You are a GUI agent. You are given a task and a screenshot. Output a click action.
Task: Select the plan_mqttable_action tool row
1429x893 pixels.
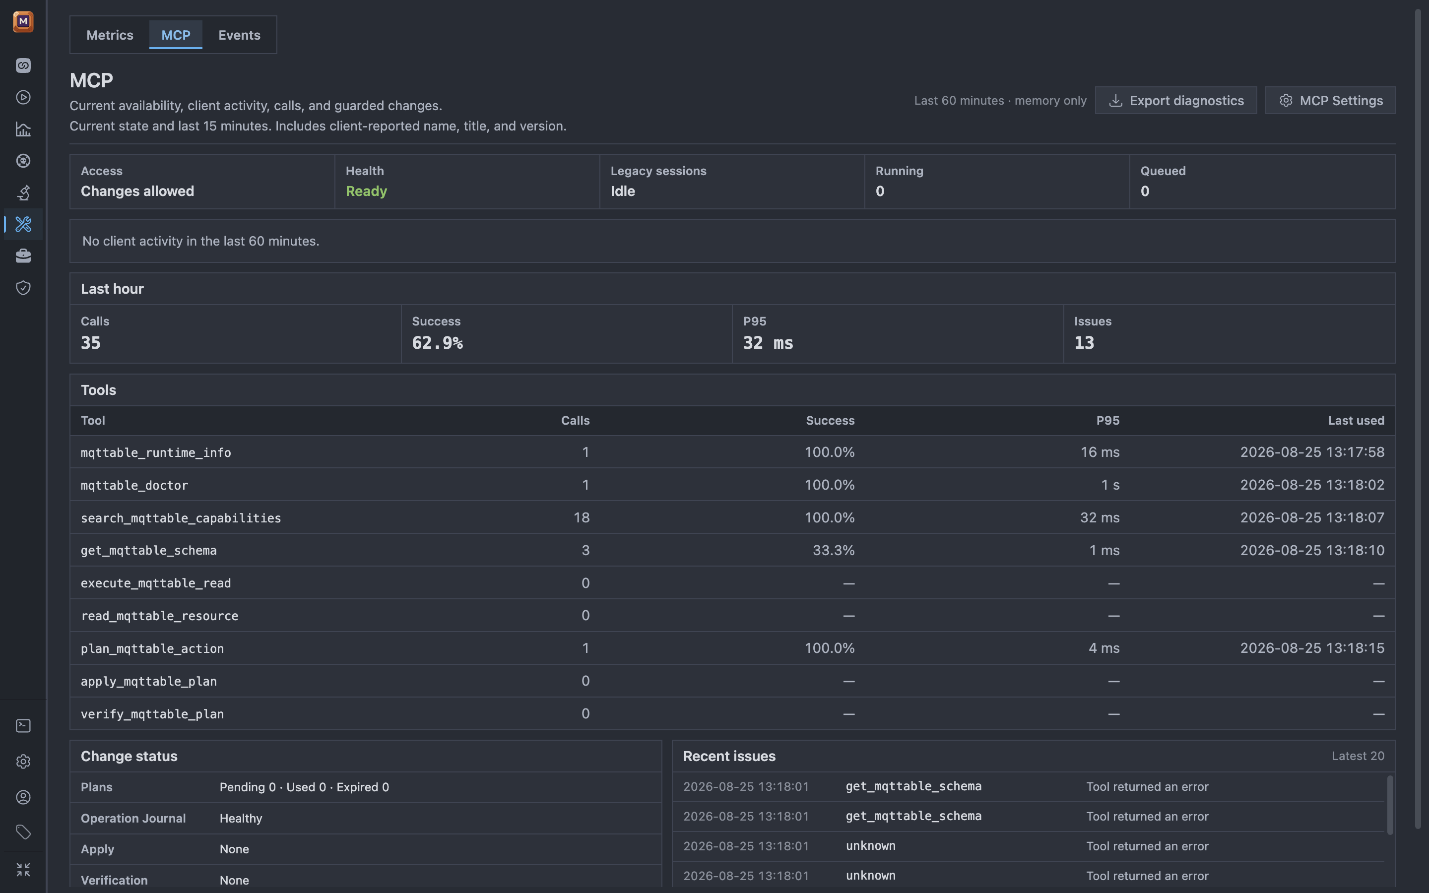click(x=732, y=648)
